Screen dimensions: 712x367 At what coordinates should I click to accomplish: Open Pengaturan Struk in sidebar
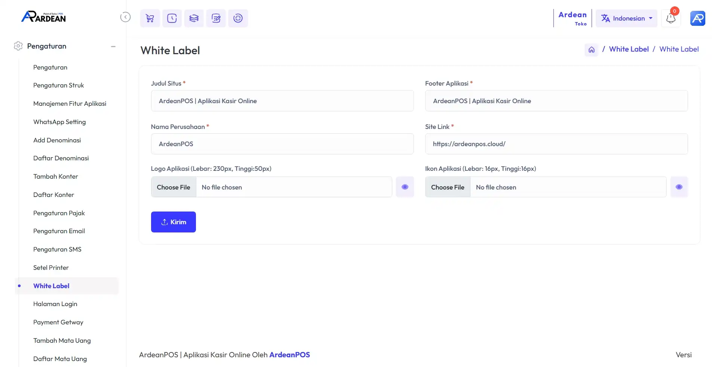58,85
